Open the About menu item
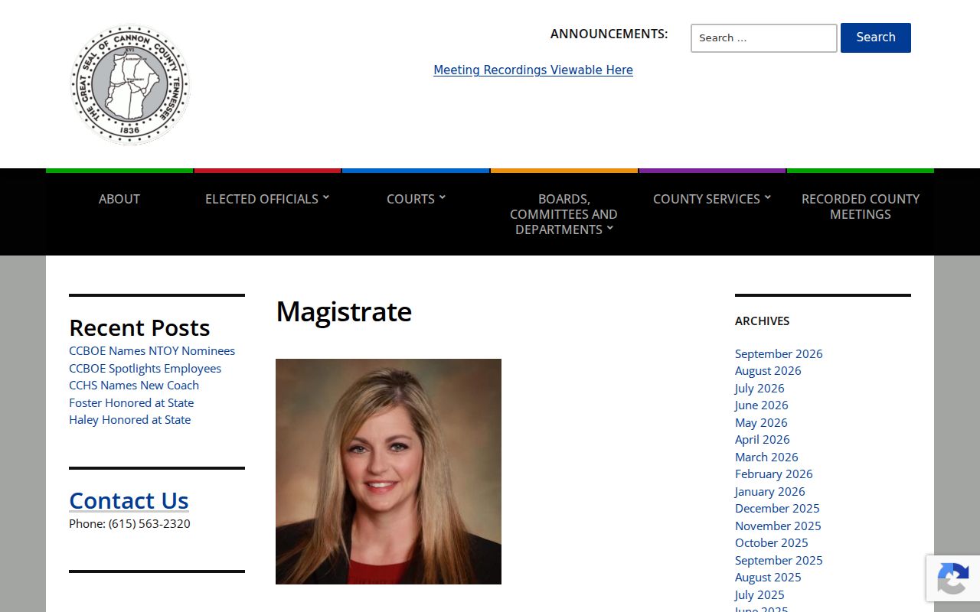Viewport: 980px width, 612px height. pos(119,199)
